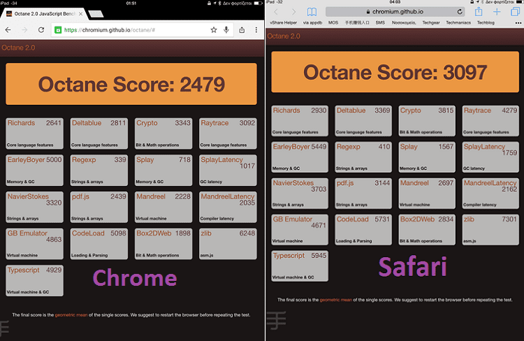This screenshot has width=524, height=341.
Task: Click the EarleyBoyer 5000 result card in Chrome
Action: [x=34, y=170]
